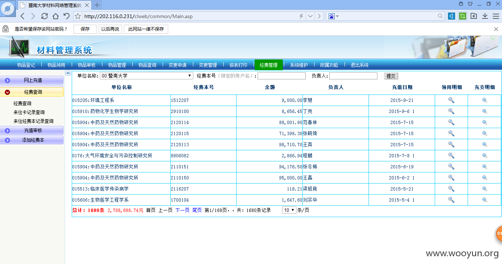Image resolution: width=502 pixels, height=264 pixels.
Task: View recharge details for account 2110151
Action: [485, 167]
